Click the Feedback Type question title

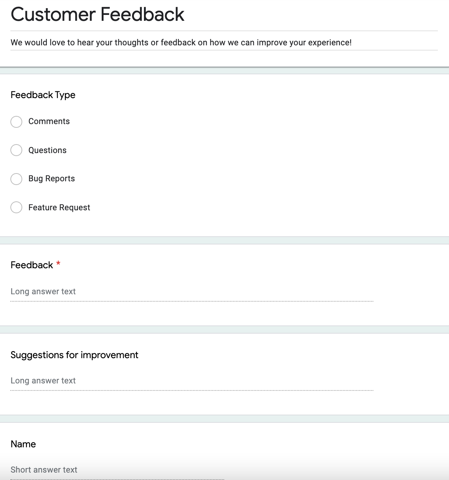coord(43,95)
